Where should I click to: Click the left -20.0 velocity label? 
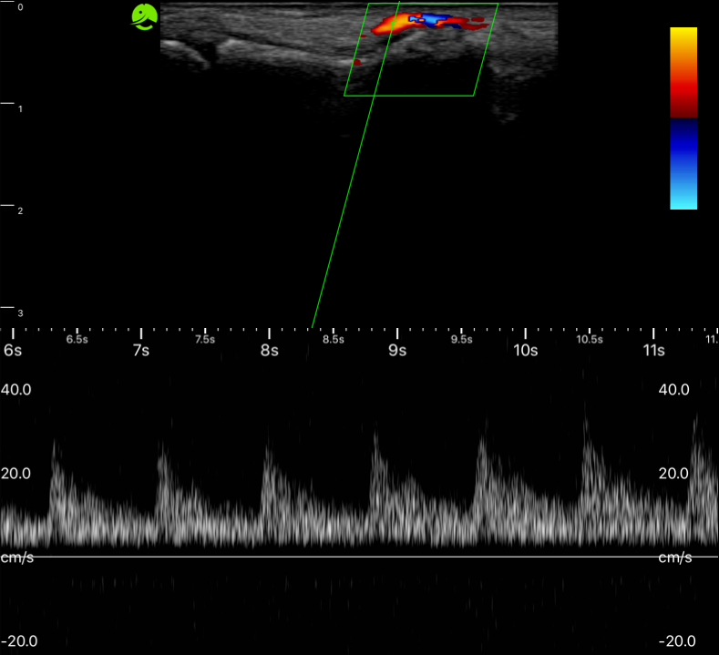[x=19, y=640]
